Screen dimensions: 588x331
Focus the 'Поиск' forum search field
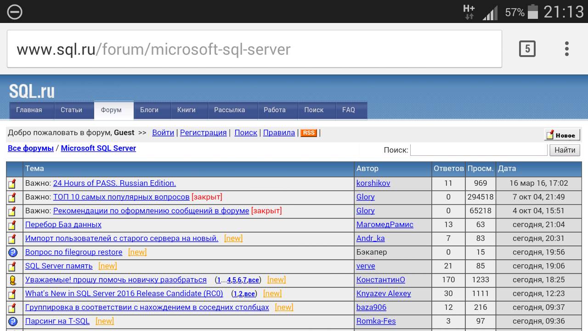478,150
